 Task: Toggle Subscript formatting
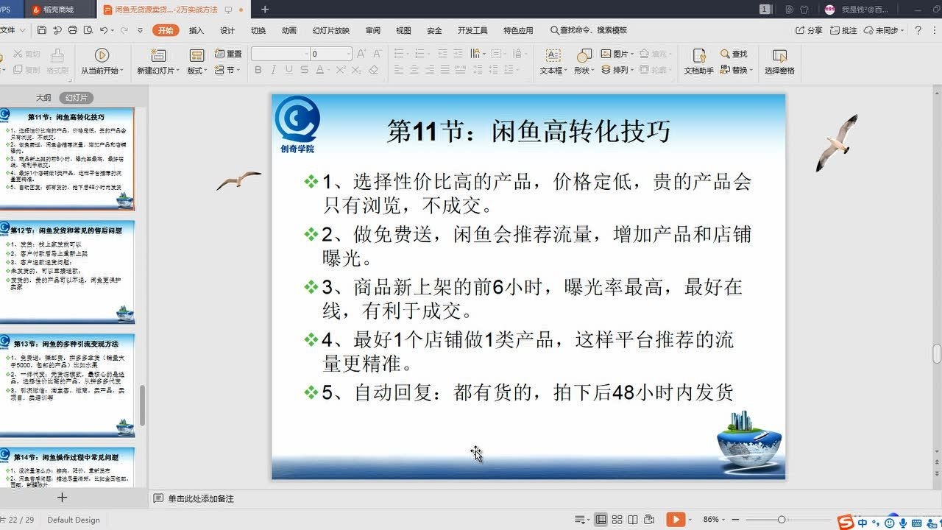tap(357, 70)
